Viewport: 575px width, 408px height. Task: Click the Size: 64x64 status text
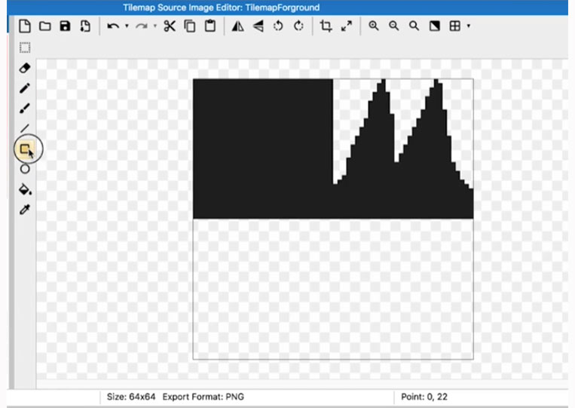click(x=131, y=397)
